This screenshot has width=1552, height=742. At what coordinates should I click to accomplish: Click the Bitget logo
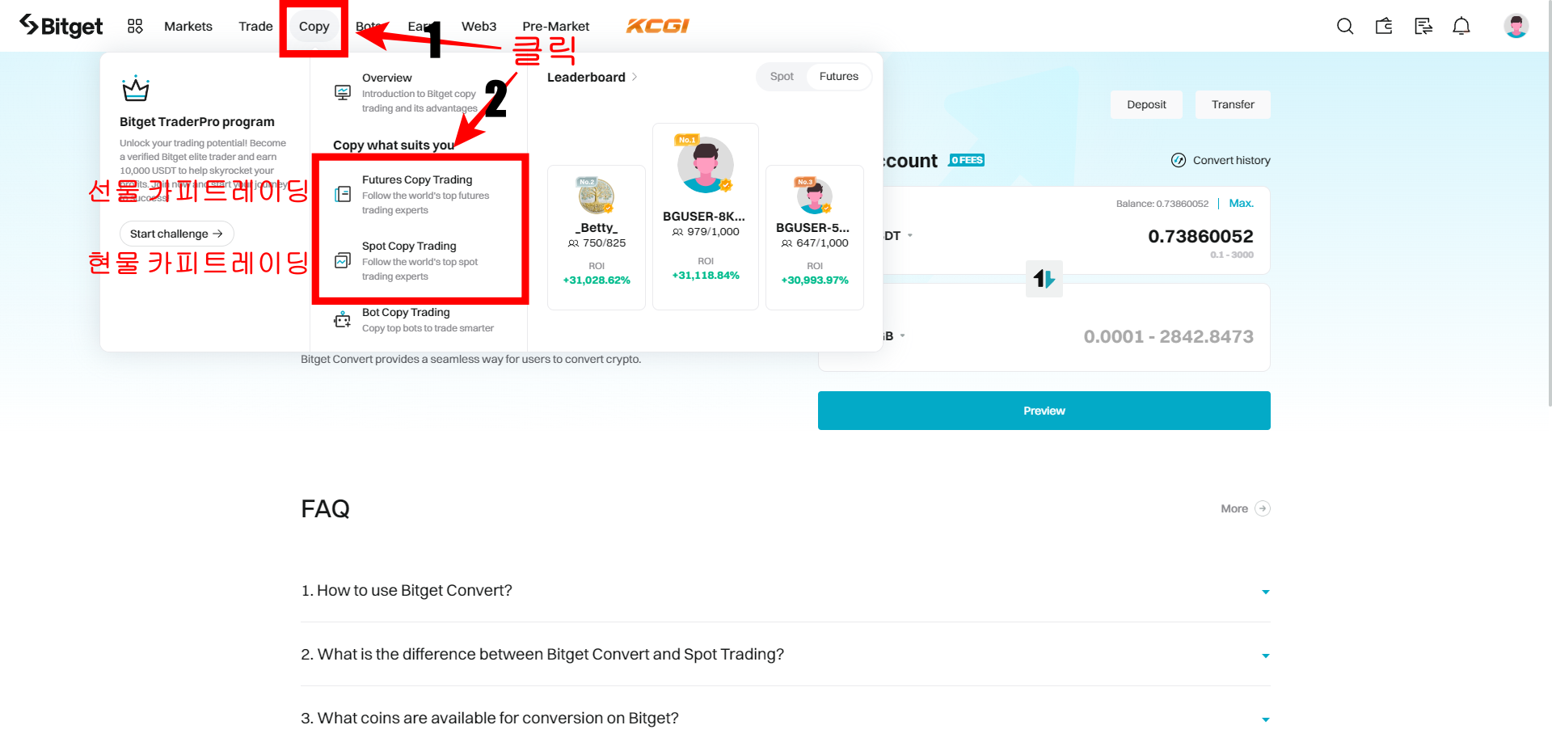click(61, 26)
